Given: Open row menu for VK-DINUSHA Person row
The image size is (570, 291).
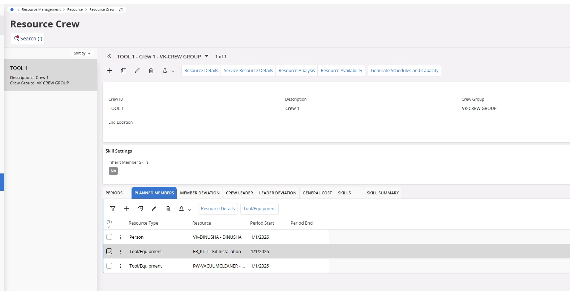Looking at the screenshot, I should tap(121, 237).
